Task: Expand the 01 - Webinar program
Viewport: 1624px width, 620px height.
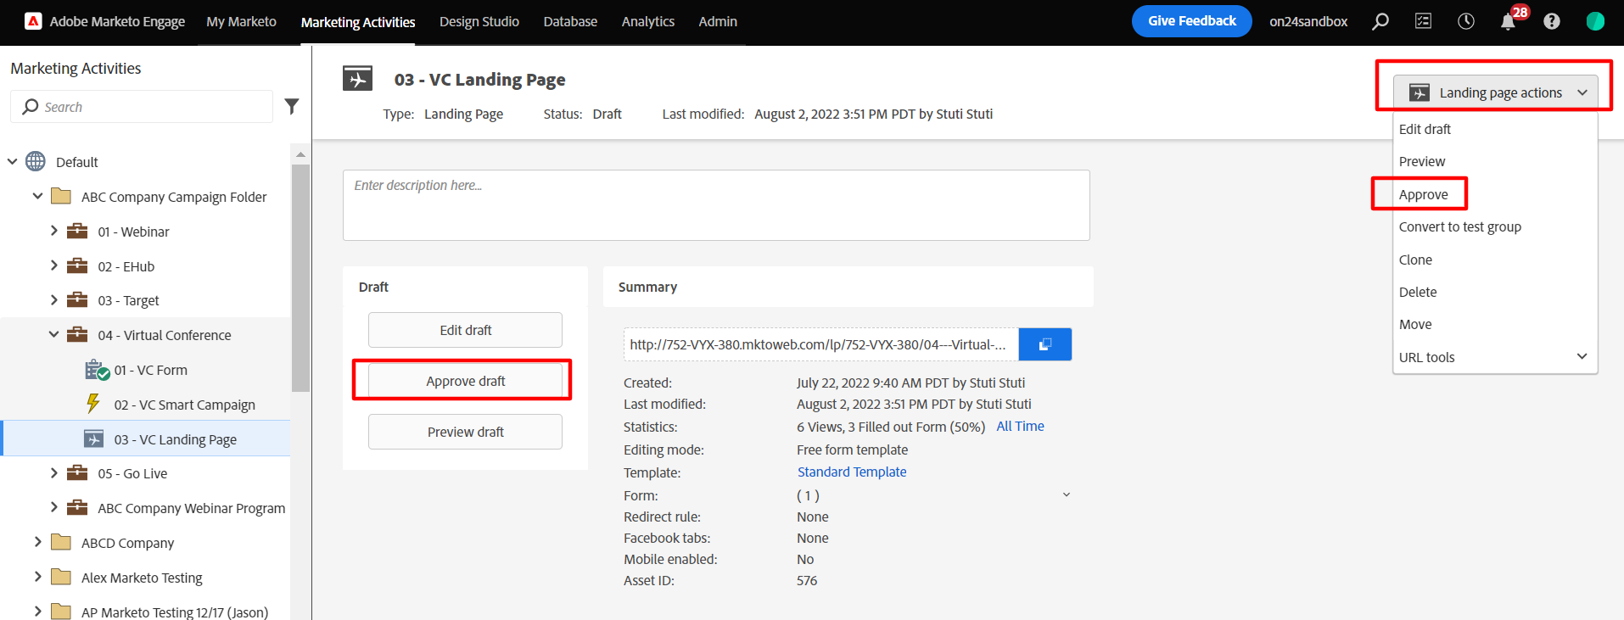Action: 53,231
